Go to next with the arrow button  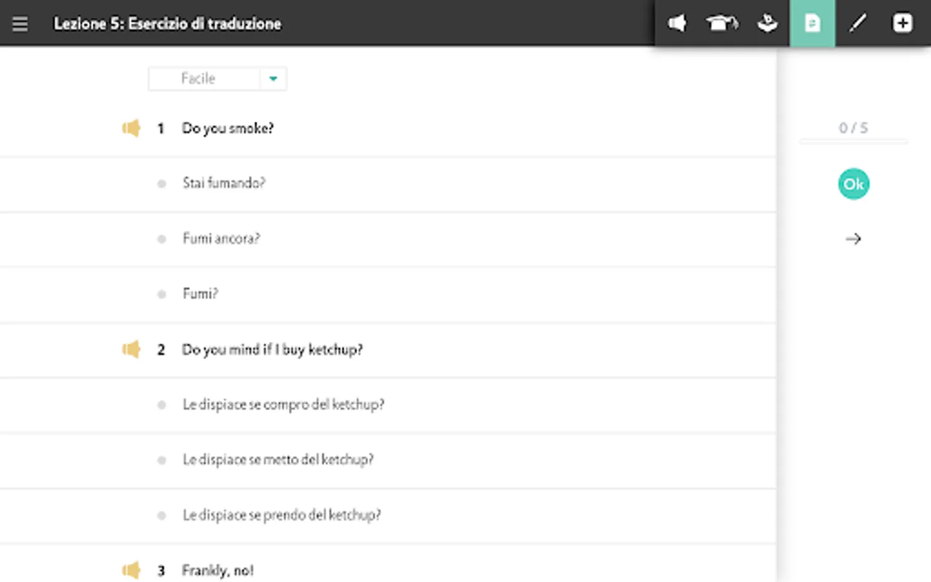point(853,239)
